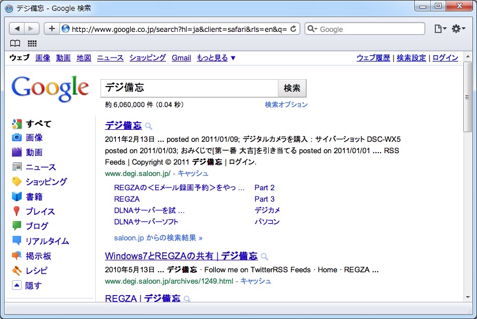Viewport: 477px width, 319px height.
Task: Go forward with the Forward arrow
Action: [x=31, y=29]
